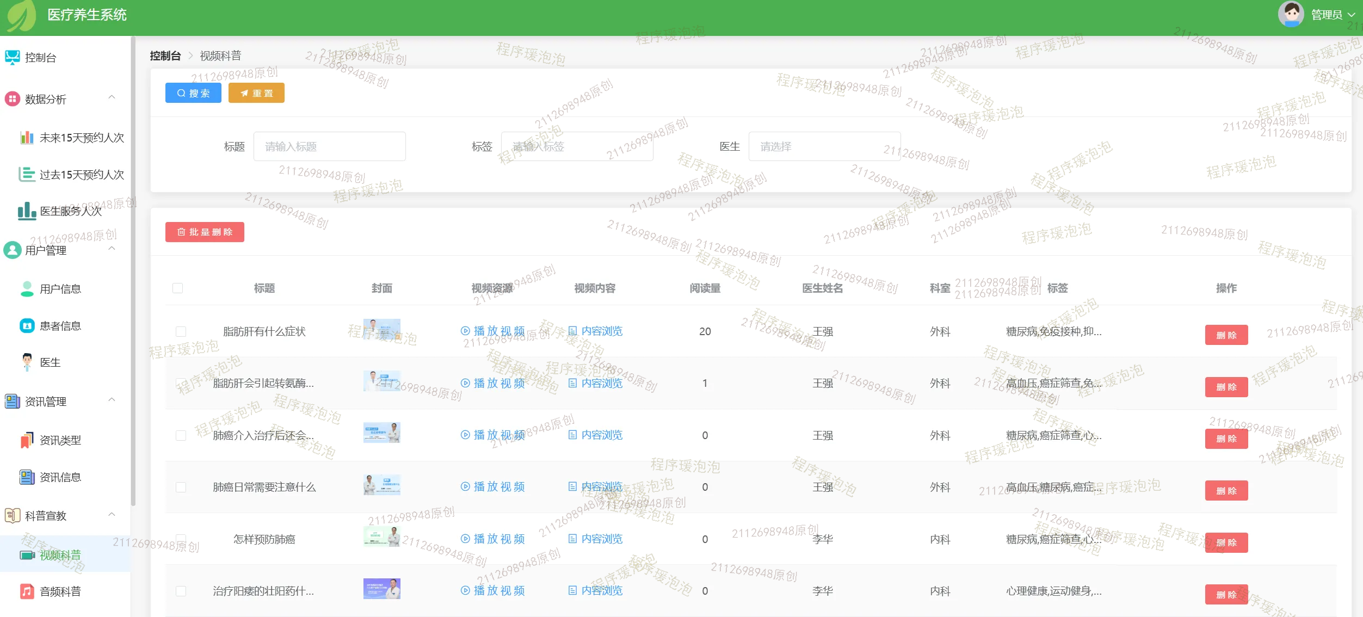Screen dimensions: 1363x617
Task: Click the blue 搜索 button
Action: click(193, 93)
